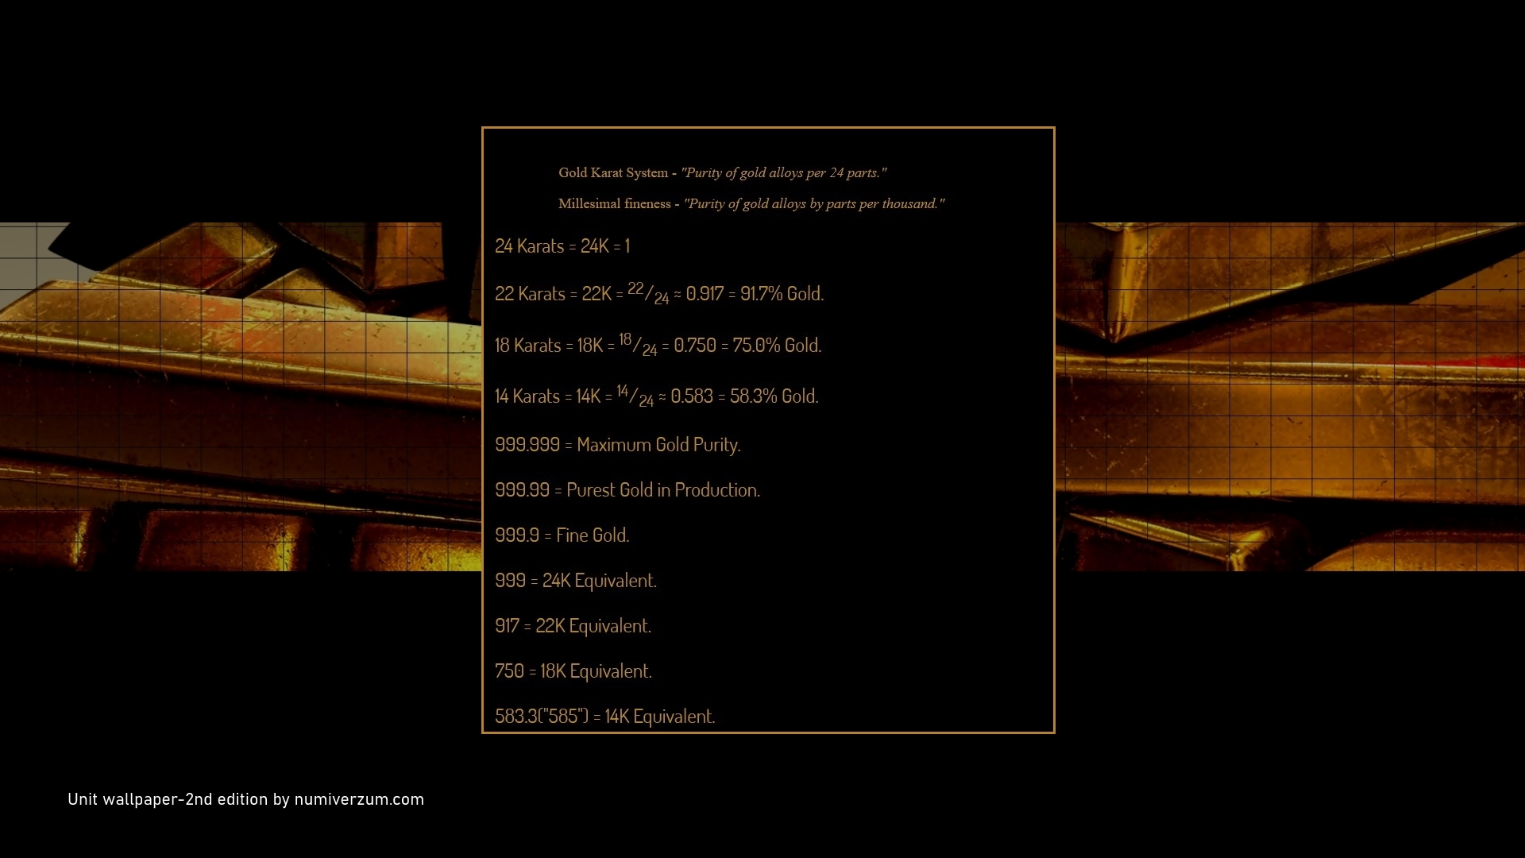Click the right gold bars image

(1291, 397)
